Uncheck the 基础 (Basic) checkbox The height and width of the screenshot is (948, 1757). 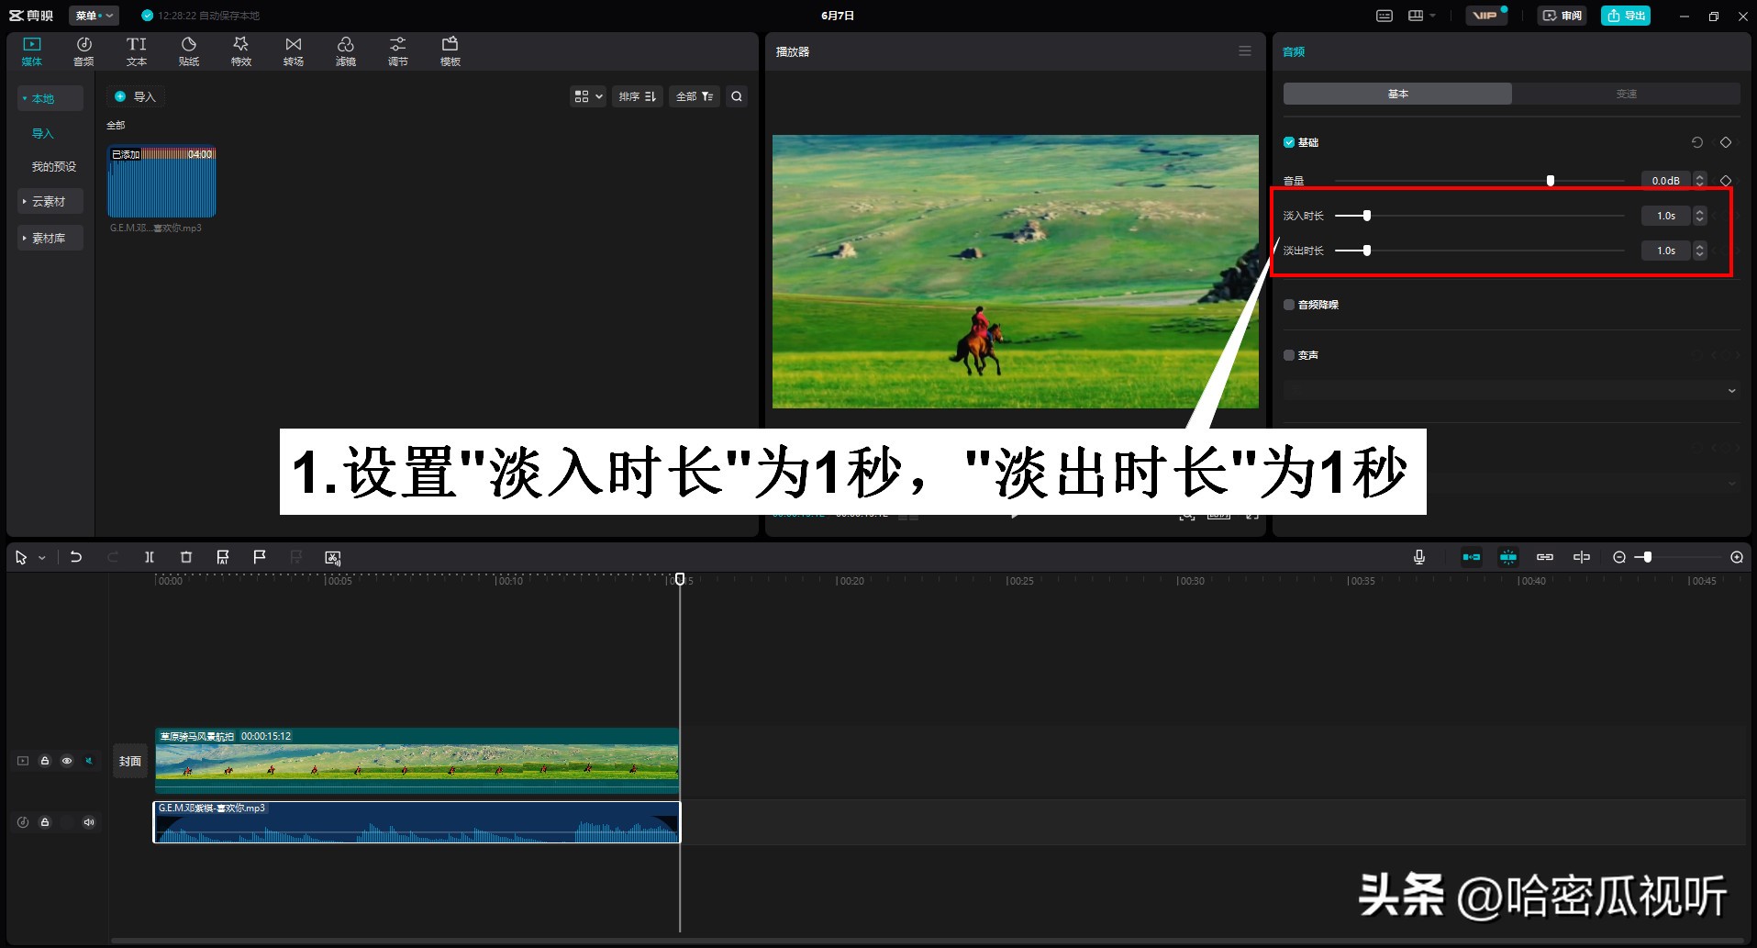(1288, 142)
